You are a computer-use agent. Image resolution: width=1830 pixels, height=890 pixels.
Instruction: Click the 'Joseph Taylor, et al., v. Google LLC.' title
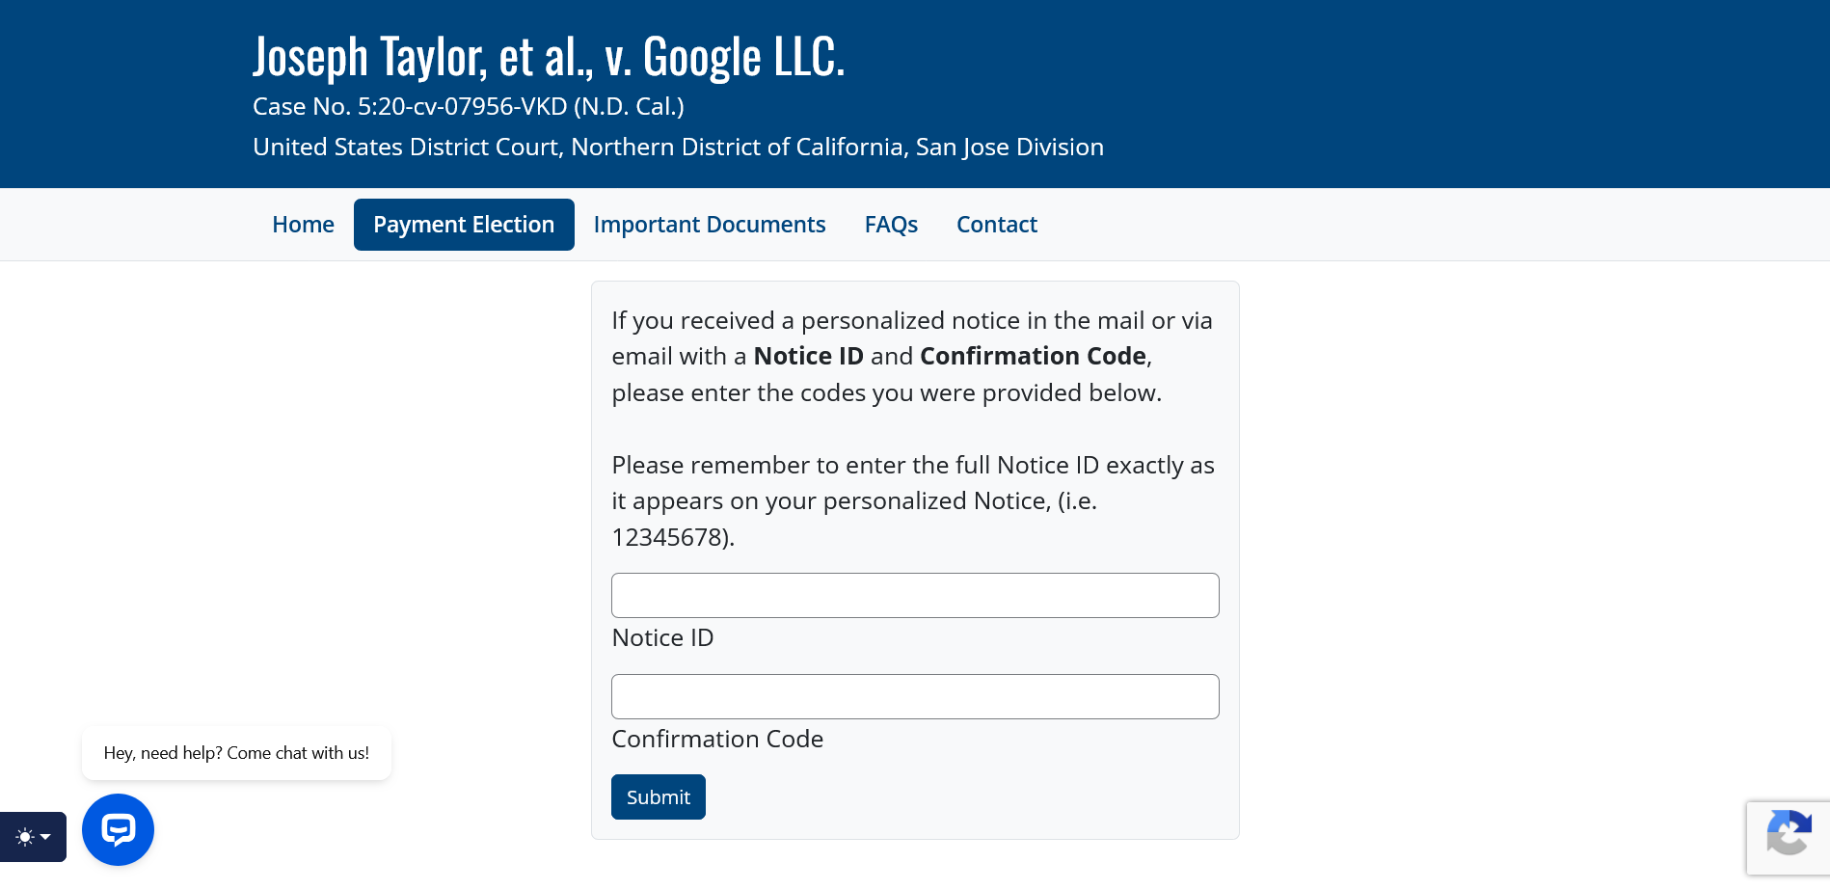click(x=549, y=57)
